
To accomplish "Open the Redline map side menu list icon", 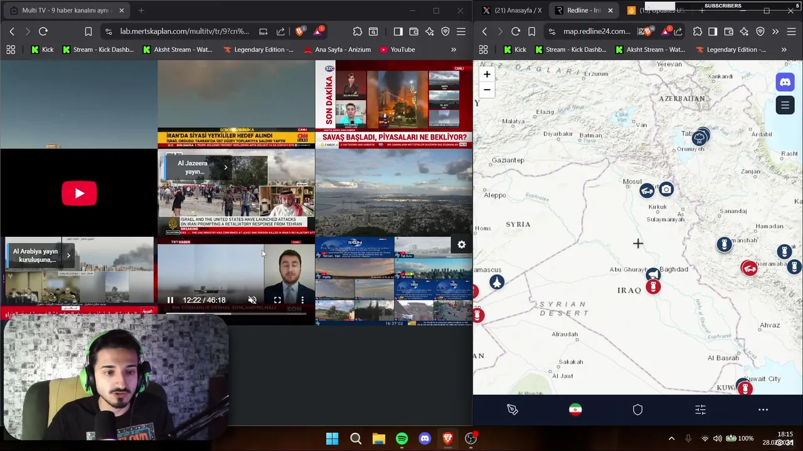I will 785,105.
